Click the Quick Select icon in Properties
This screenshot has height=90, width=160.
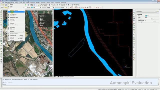coord(158,12)
